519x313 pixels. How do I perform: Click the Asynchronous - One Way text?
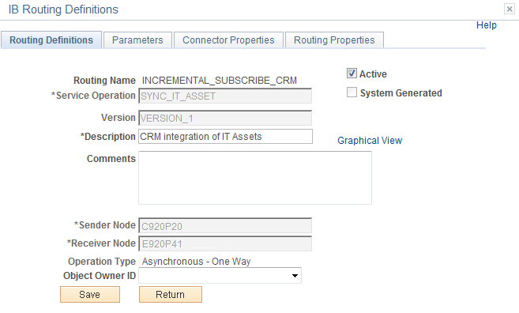[196, 262]
